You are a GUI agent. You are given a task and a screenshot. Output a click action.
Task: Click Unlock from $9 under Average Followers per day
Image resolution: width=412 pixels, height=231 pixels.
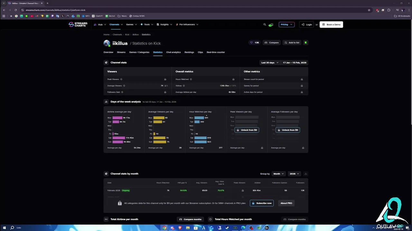[x=288, y=130]
